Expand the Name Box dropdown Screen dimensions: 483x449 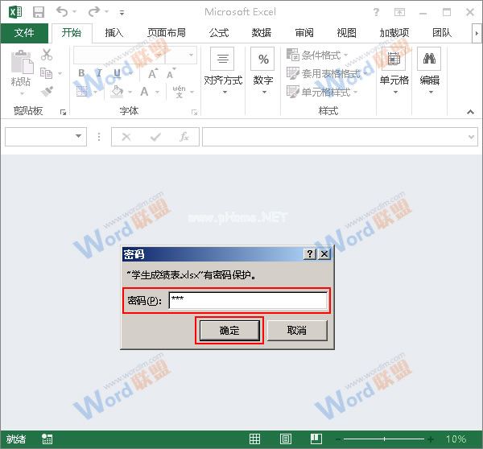pos(79,137)
